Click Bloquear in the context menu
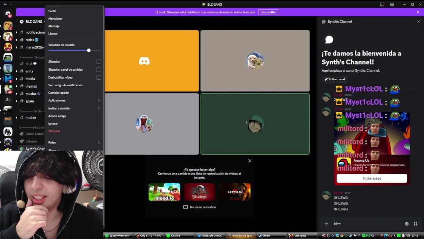Image resolution: width=424 pixels, height=239 pixels. (74, 131)
